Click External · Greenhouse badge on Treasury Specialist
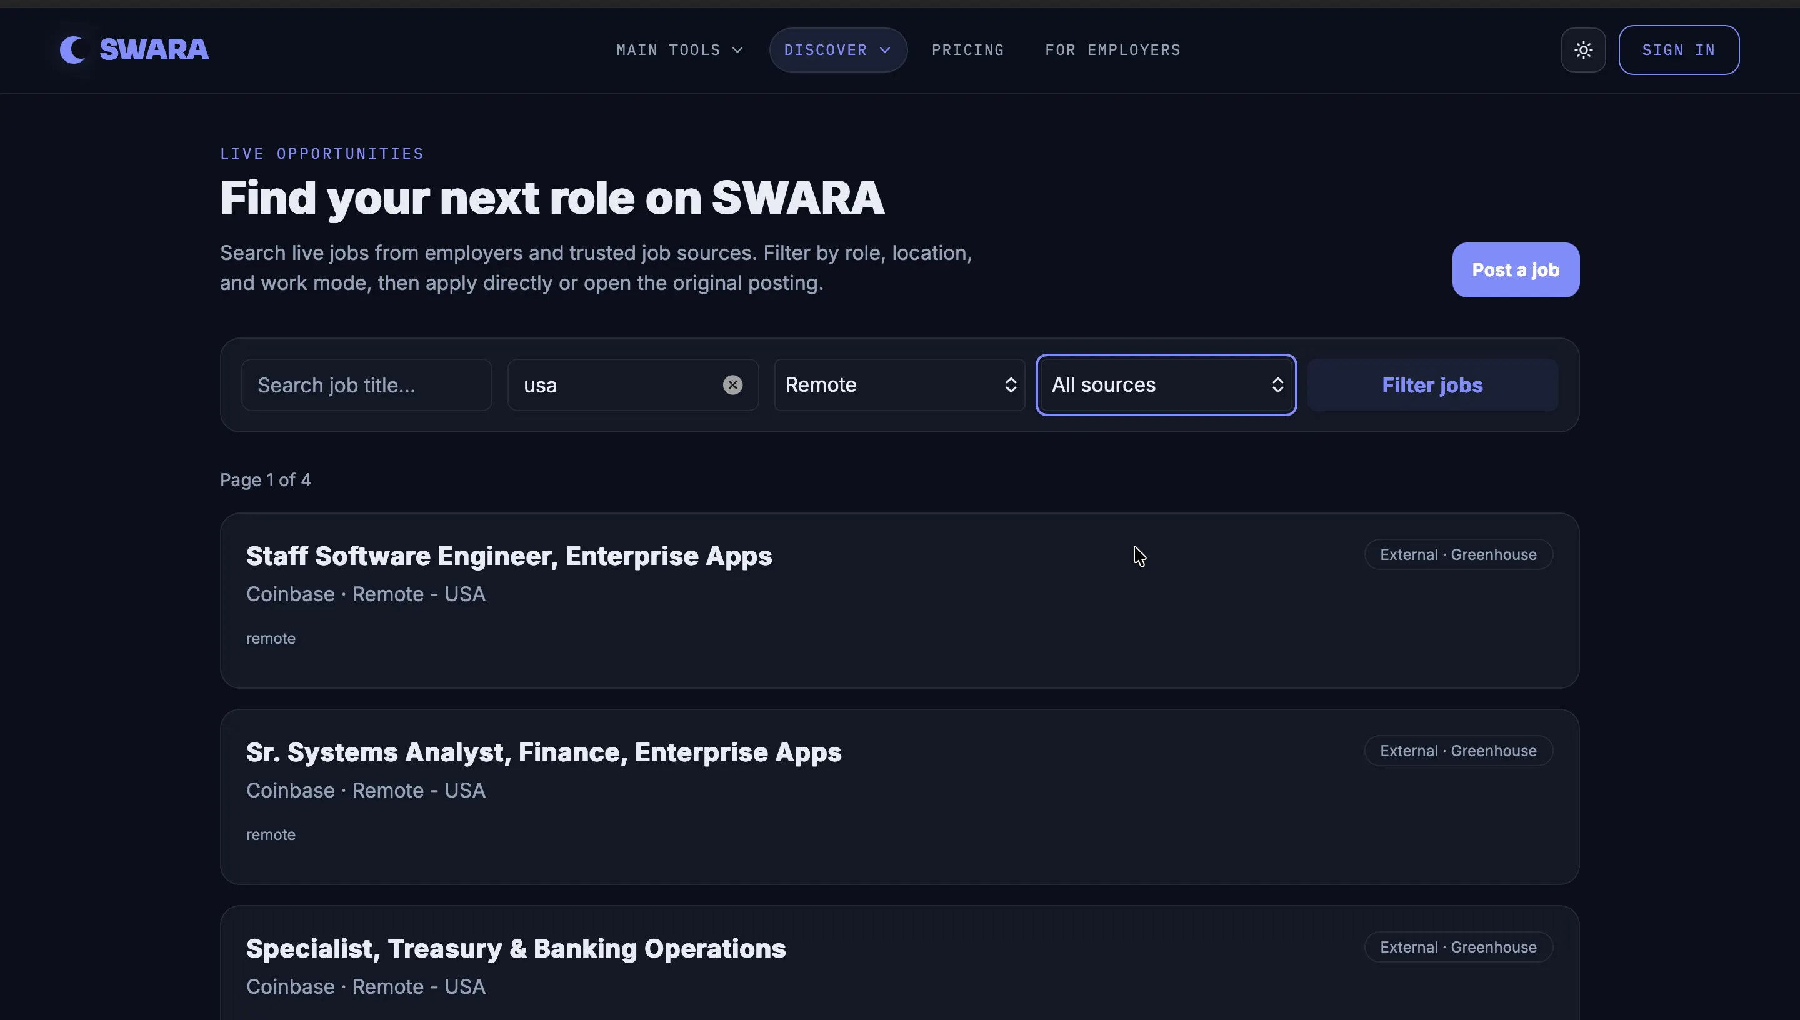The image size is (1800, 1020). tap(1458, 947)
